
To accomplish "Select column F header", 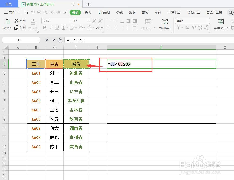I will click(x=161, y=47).
